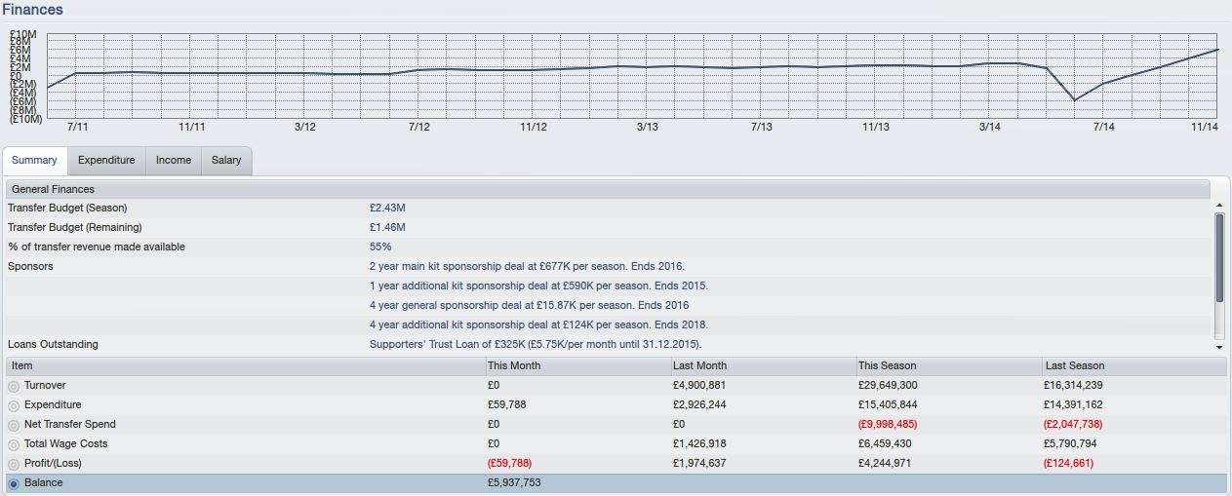
Task: Click Transfer Budget (Remaining) value £1.46M
Action: pyautogui.click(x=387, y=227)
